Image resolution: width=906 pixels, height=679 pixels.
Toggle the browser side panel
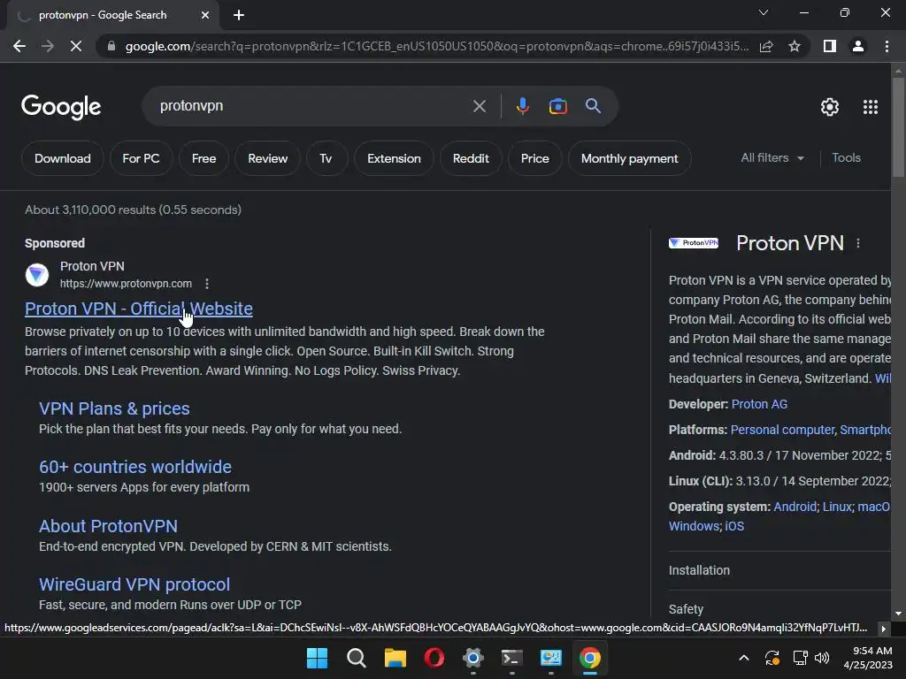point(830,46)
